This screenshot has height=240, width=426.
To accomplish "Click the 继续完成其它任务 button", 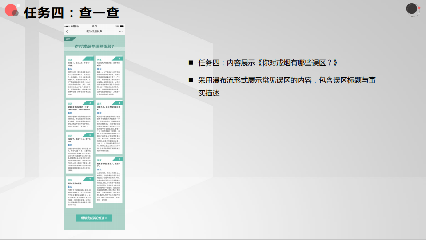I will click(94, 218).
